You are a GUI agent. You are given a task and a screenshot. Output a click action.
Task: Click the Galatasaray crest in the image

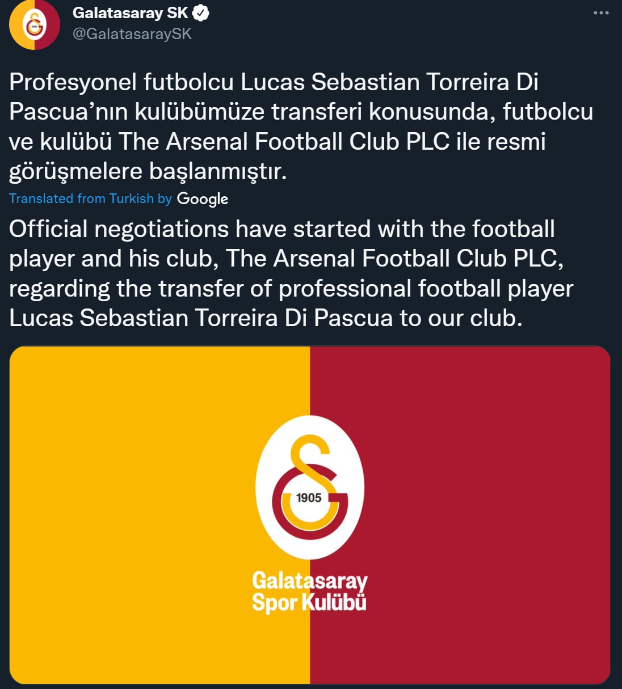[x=309, y=488]
